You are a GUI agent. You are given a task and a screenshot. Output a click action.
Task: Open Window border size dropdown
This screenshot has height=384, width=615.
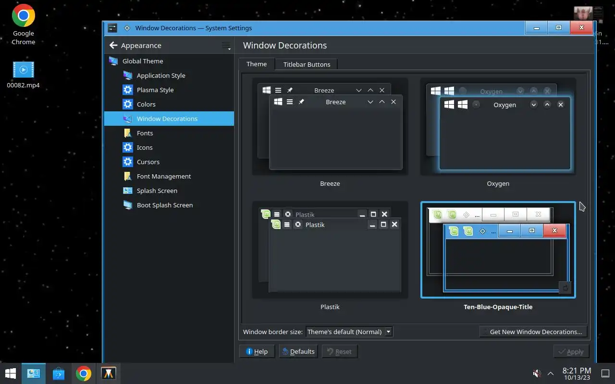click(x=349, y=332)
